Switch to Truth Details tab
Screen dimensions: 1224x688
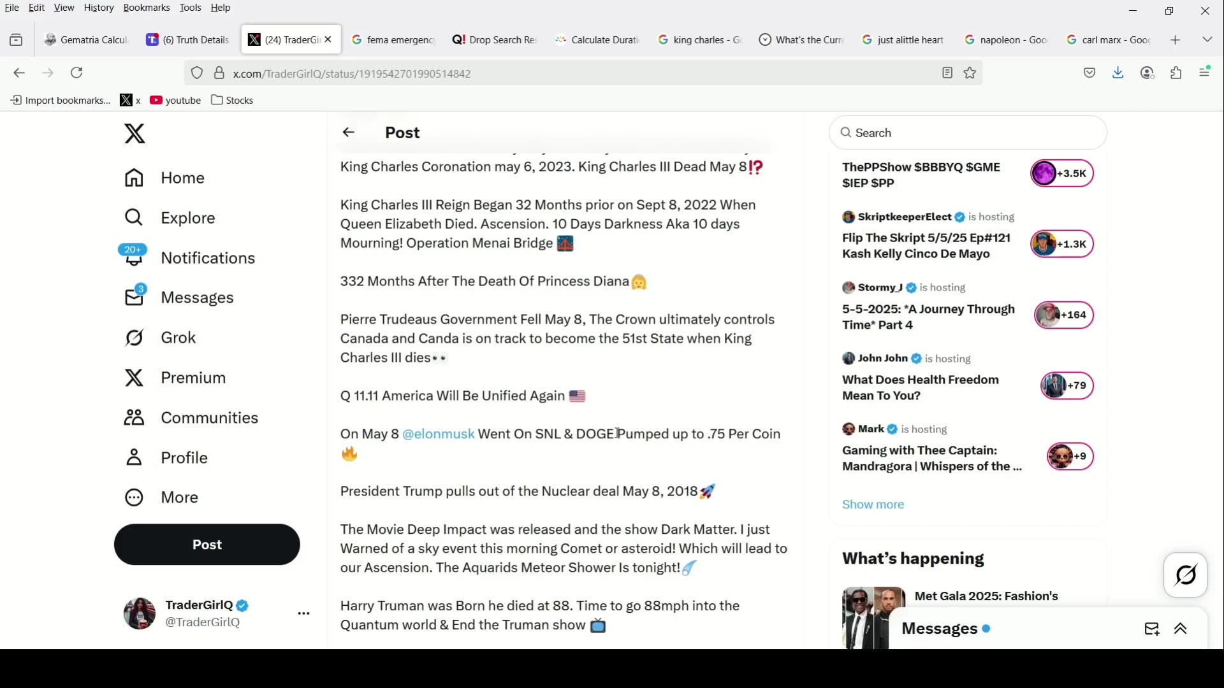coord(188,40)
